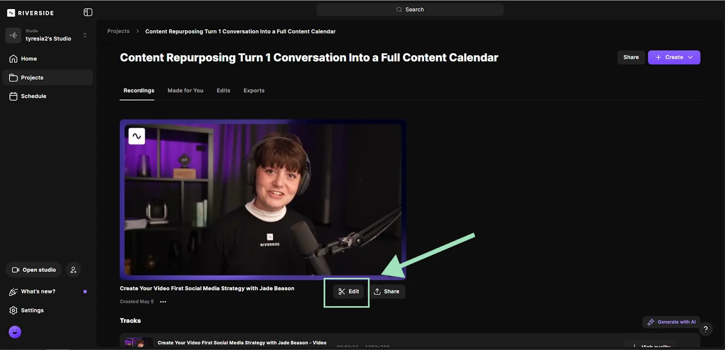Viewport: 725px width, 350px height.
Task: Expand the purple Create dropdown
Action: [674, 57]
